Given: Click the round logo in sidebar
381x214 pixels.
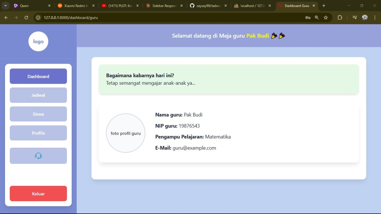Looking at the screenshot, I should (38, 41).
